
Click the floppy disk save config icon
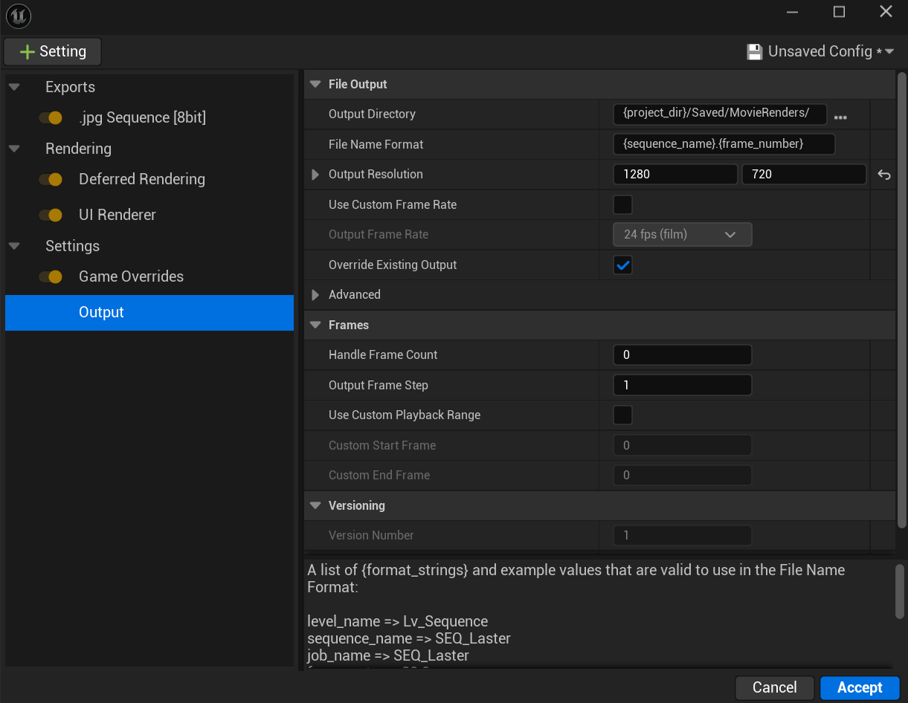[755, 51]
